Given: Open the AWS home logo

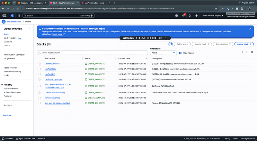Looking at the screenshot, I should (4, 15).
